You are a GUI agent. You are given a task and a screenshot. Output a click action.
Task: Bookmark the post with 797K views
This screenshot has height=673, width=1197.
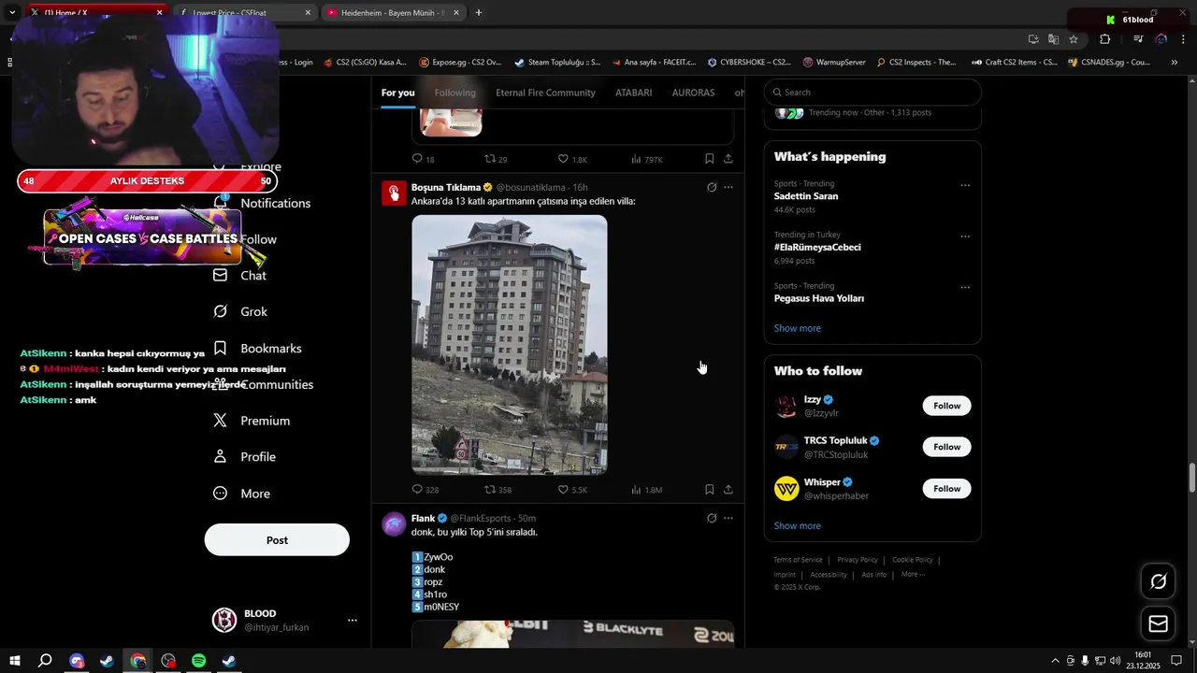709,159
